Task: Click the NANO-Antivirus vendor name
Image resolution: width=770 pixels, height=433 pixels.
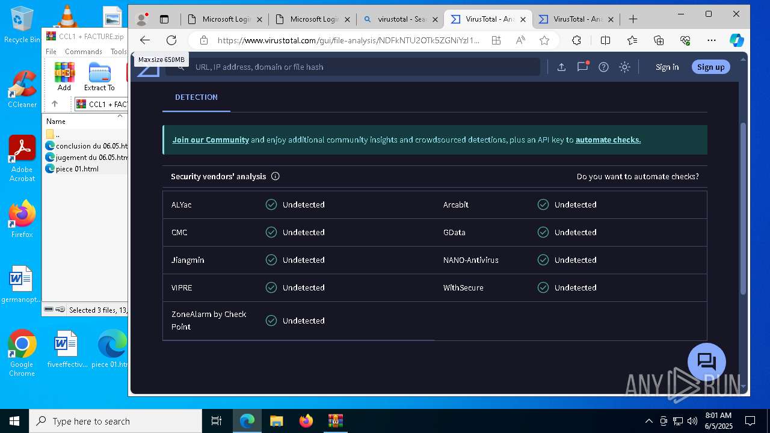Action: (470, 260)
